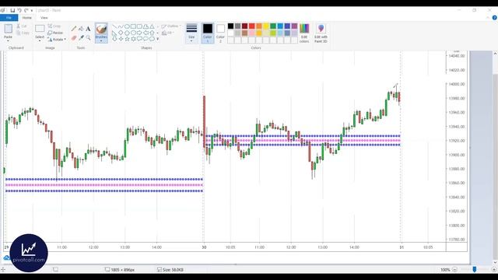The image size is (498, 280).
Task: Switch to the View tab
Action: point(44,18)
